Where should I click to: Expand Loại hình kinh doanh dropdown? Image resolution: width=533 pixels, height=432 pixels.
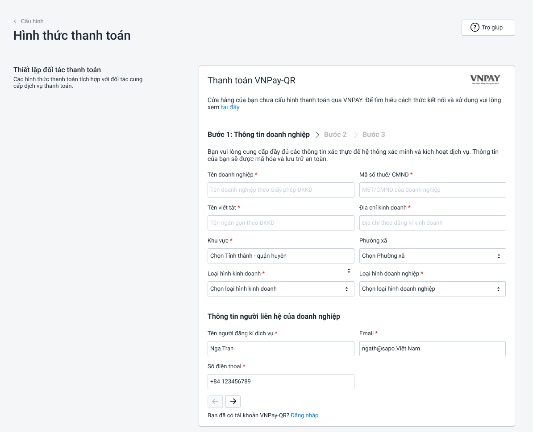coord(280,289)
